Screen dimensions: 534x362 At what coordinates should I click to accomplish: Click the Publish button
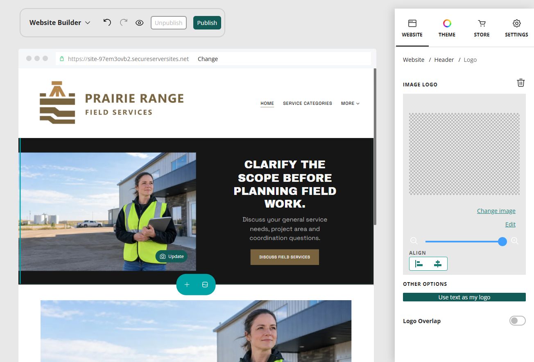[207, 23]
